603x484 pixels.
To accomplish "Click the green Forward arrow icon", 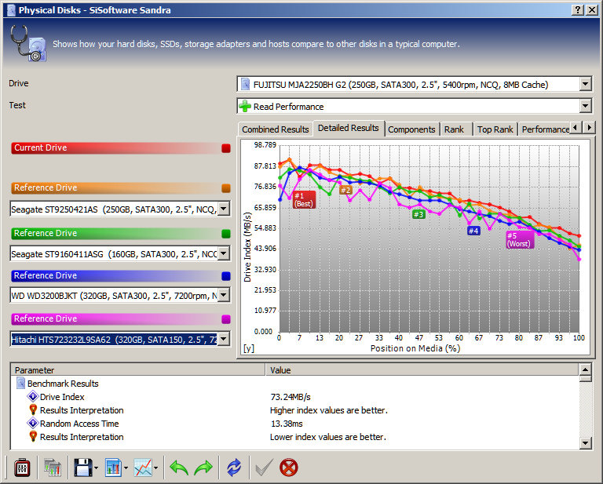I will [x=203, y=468].
